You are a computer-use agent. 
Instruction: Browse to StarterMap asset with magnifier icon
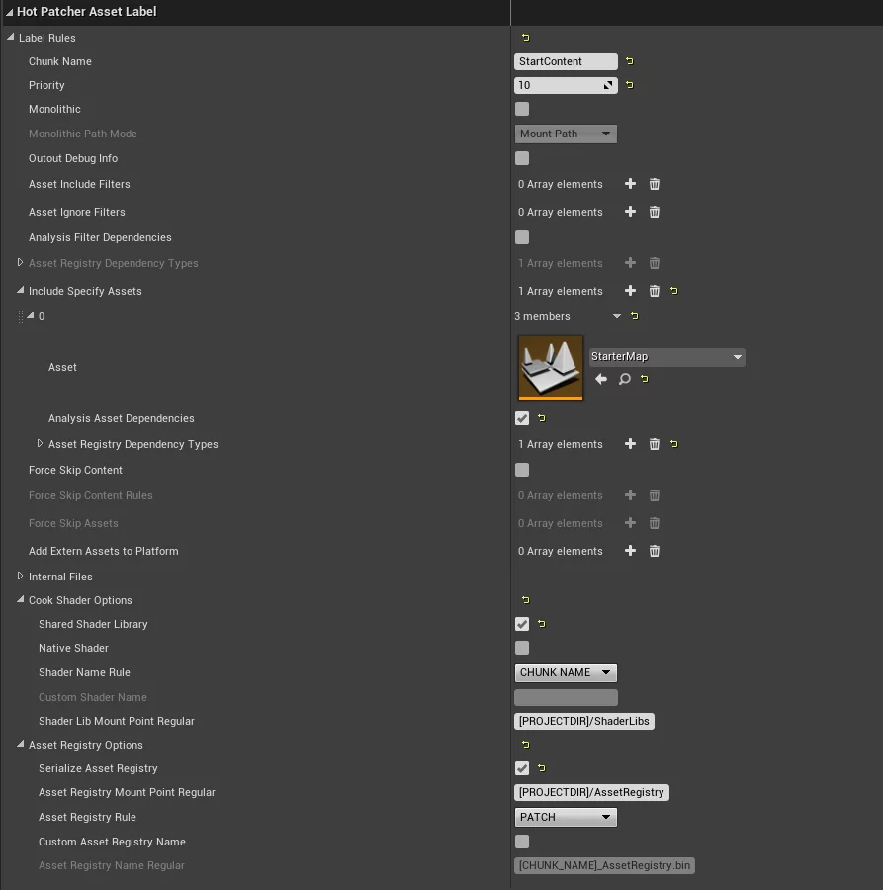point(625,379)
